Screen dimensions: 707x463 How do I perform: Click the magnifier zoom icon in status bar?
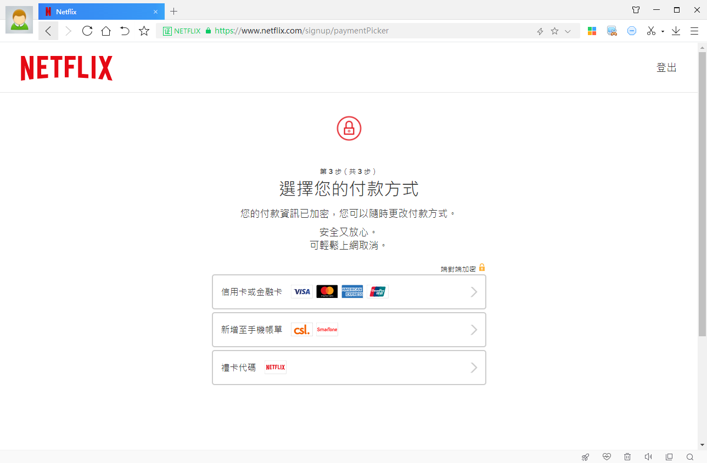tap(690, 457)
